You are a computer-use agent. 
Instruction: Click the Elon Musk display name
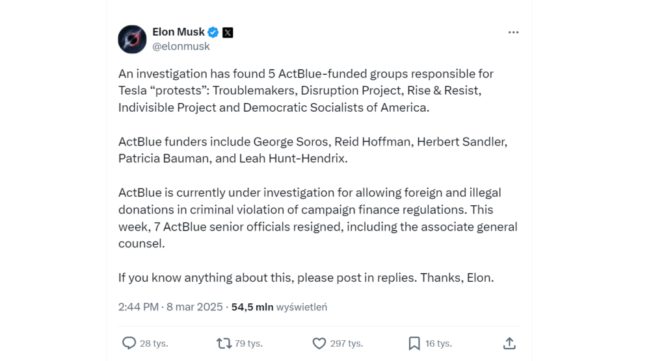(178, 32)
